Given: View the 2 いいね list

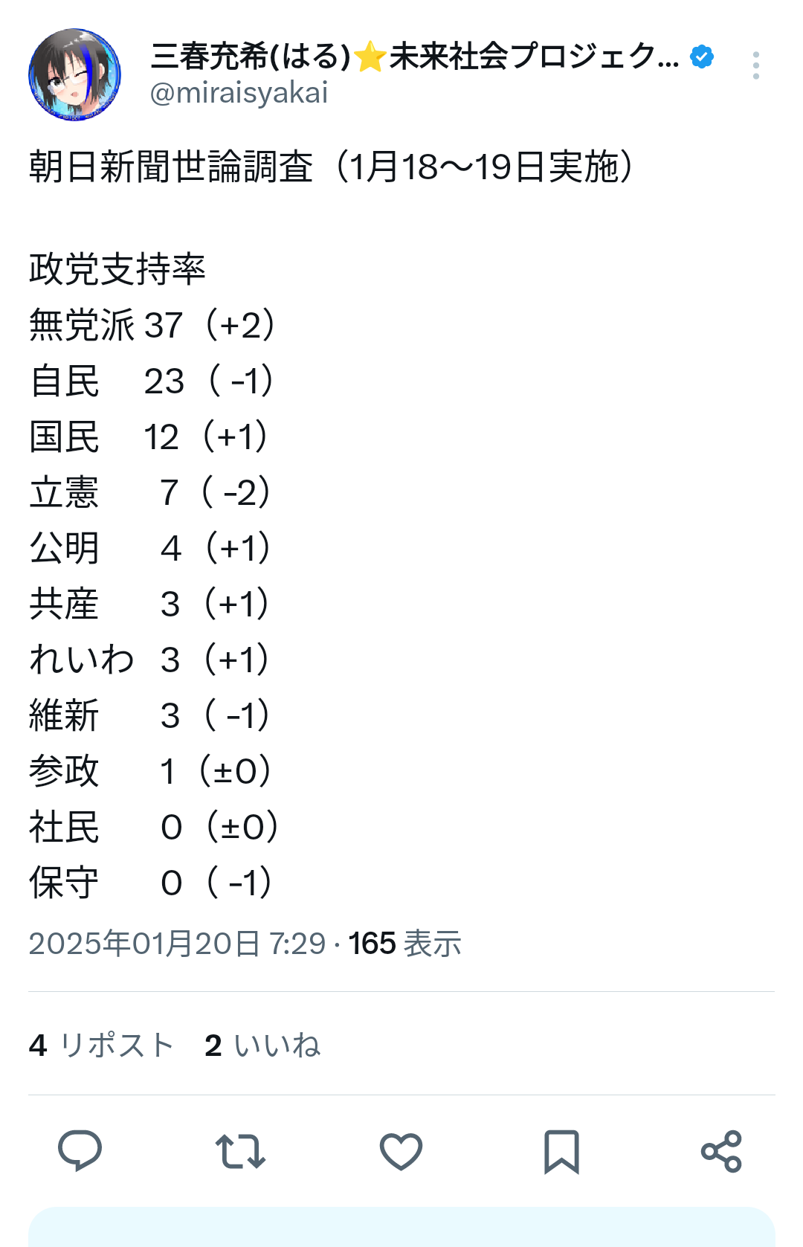Looking at the screenshot, I should (x=262, y=1045).
